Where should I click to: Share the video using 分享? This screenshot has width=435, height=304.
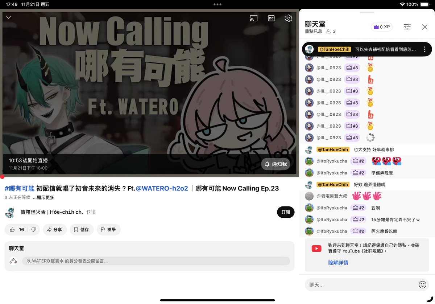point(55,230)
